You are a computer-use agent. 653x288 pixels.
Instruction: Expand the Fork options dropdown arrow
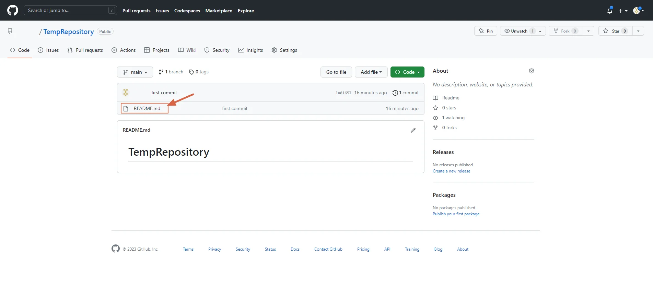click(x=588, y=31)
